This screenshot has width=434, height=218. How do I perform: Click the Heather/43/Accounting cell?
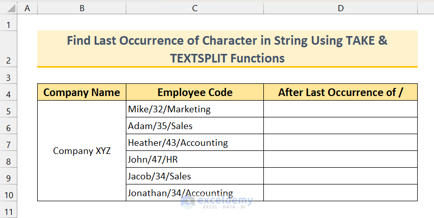[x=195, y=143]
